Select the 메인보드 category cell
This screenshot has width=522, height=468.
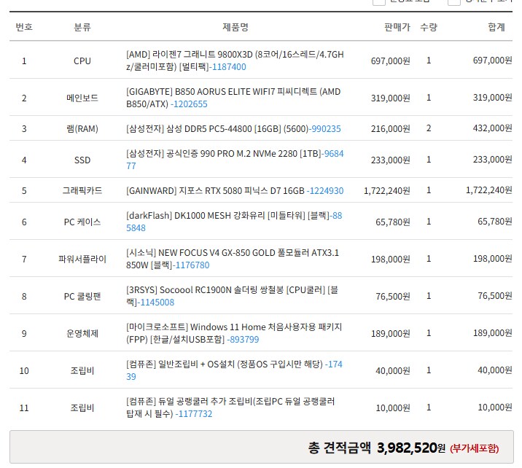82,98
